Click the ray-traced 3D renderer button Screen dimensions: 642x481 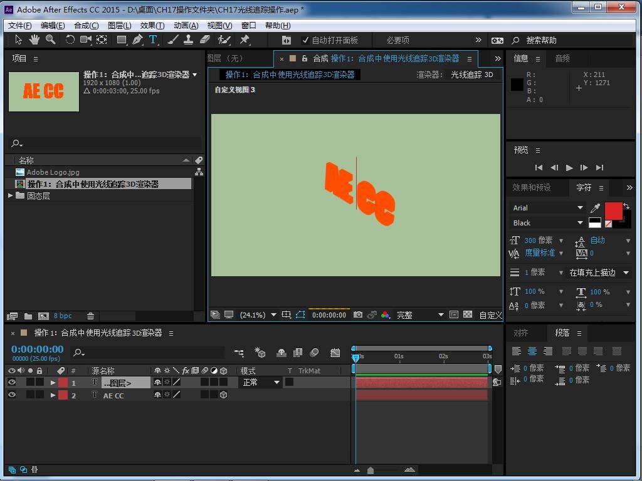(471, 75)
